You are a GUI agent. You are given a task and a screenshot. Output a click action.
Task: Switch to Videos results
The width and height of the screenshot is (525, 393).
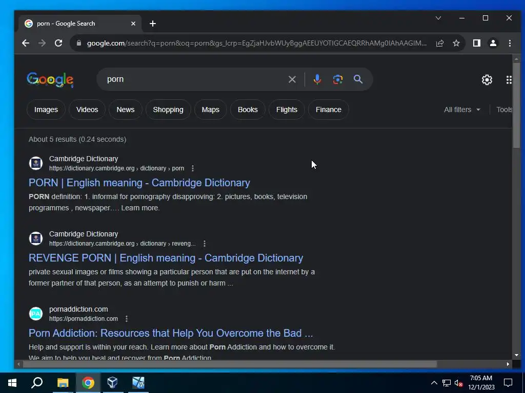coord(87,110)
